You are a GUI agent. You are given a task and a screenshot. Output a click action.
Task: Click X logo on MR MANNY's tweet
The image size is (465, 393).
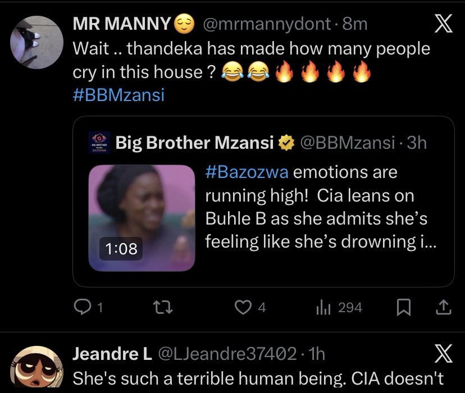[444, 26]
